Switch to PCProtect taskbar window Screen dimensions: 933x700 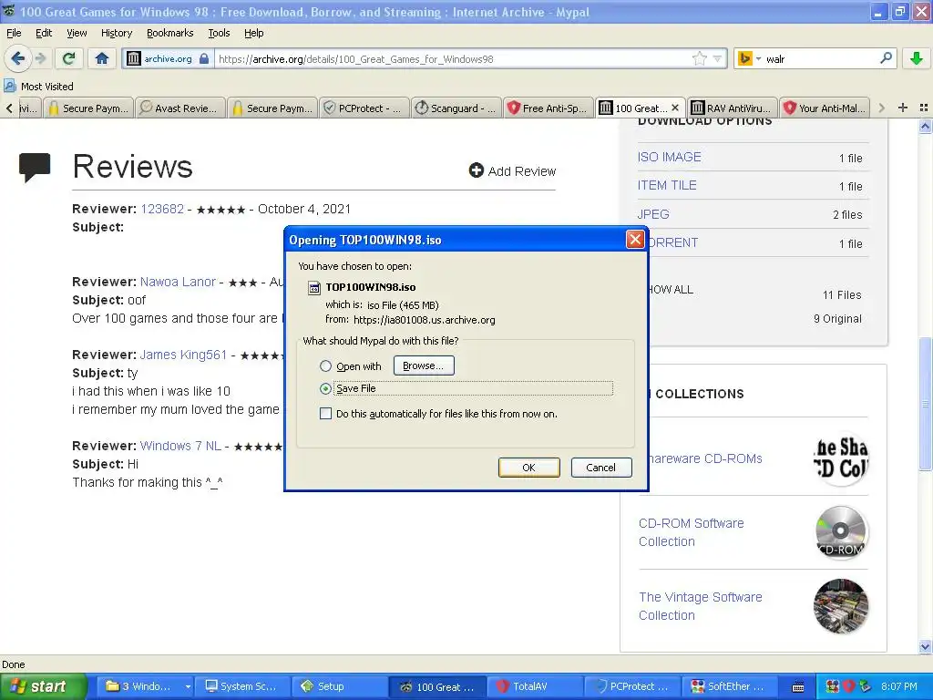[632, 686]
